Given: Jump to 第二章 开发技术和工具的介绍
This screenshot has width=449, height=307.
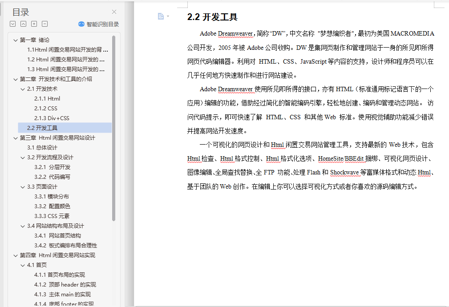Looking at the screenshot, I should coord(56,79).
